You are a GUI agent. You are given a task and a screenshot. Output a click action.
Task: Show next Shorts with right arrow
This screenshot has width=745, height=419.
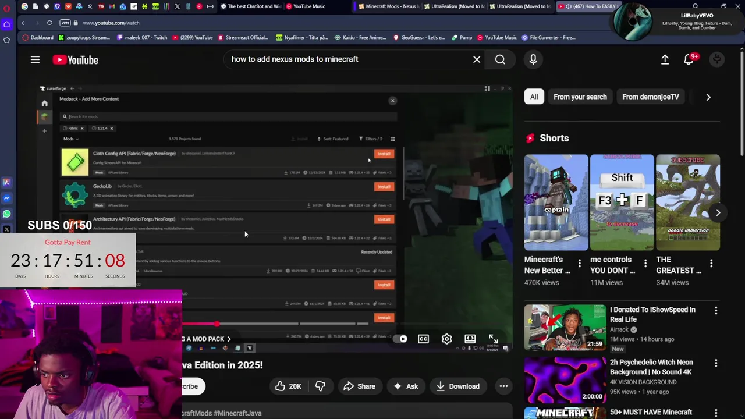(718, 213)
